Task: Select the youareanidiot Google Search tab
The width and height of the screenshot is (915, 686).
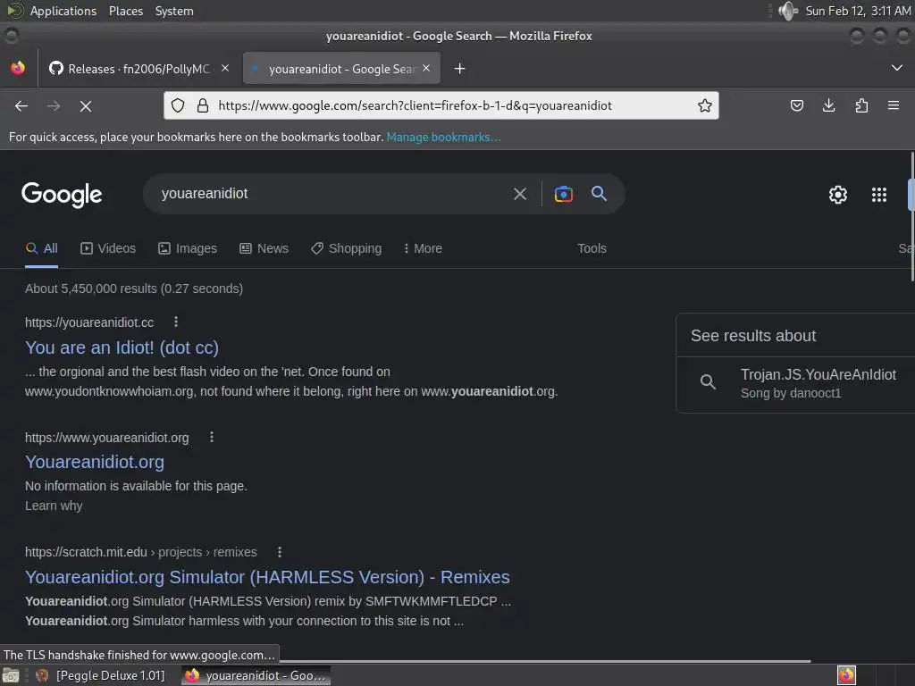Action: 341,69
